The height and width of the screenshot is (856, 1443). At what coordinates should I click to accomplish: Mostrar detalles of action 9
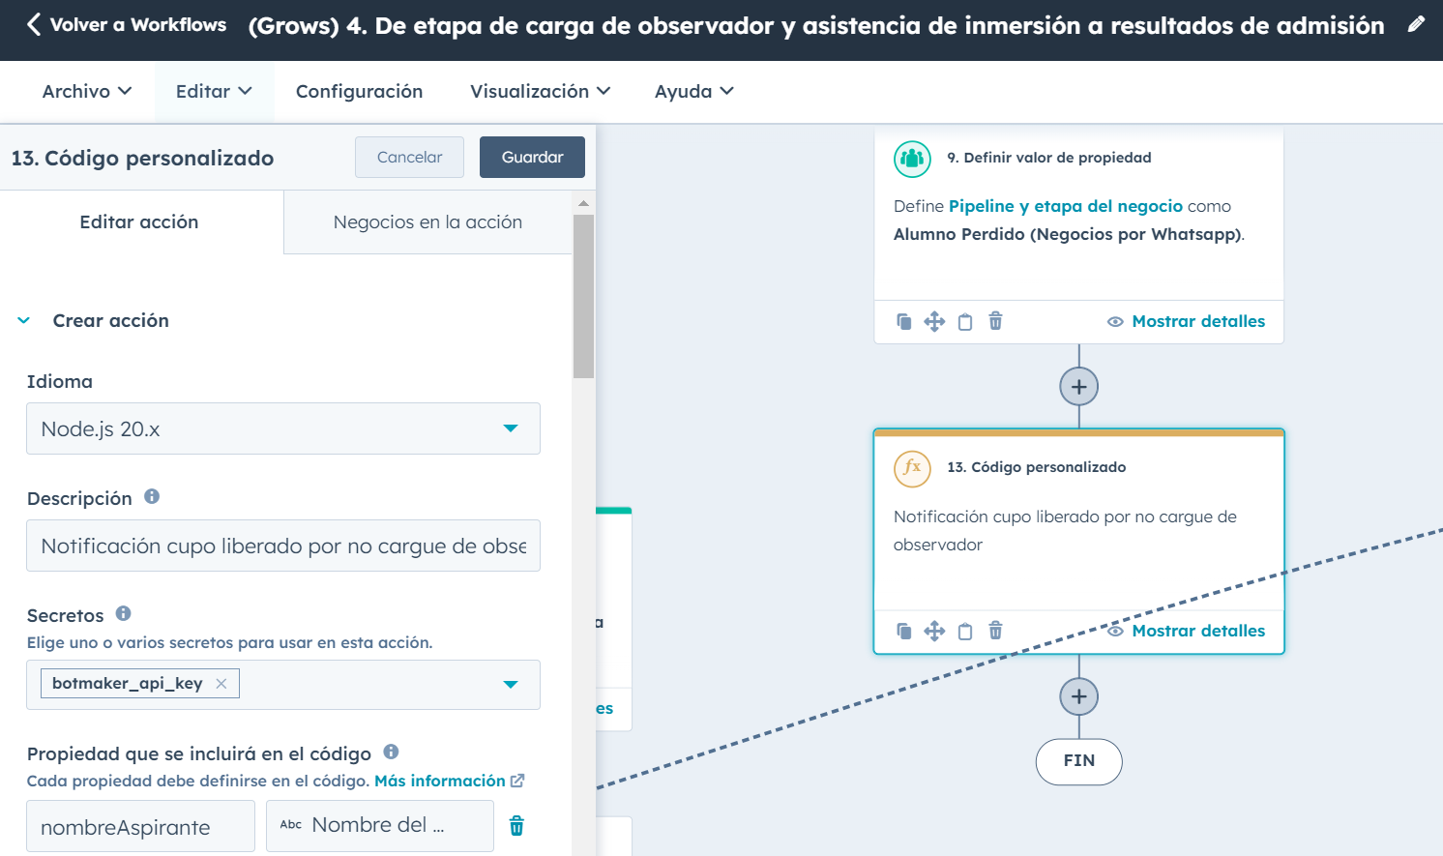[1186, 321]
